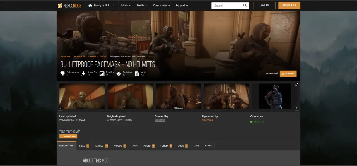Show previous gallery images
Image resolution: width=357 pixels, height=166 pixels.
60,108
